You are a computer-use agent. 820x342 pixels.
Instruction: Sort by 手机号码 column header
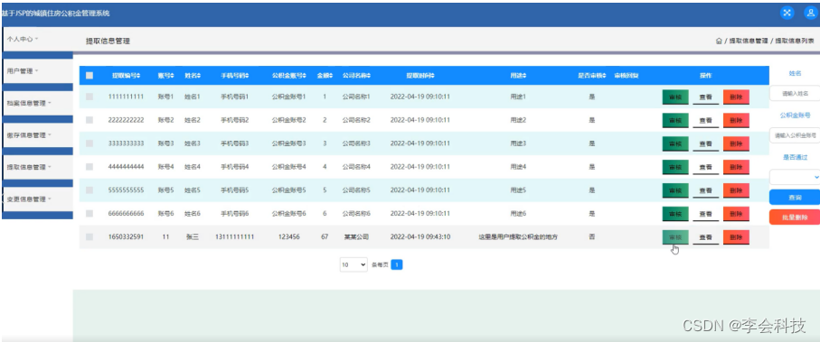pos(234,76)
